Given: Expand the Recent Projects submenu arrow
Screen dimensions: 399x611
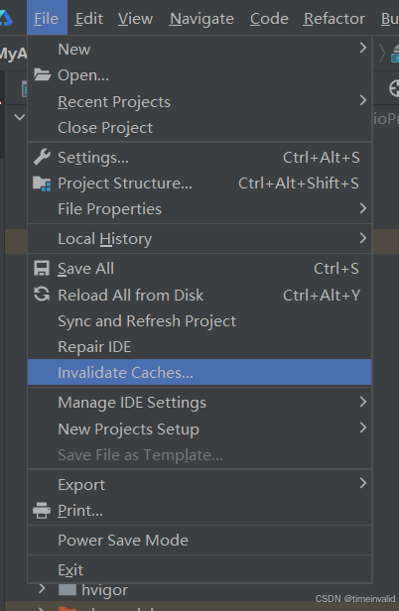Looking at the screenshot, I should pos(363,100).
